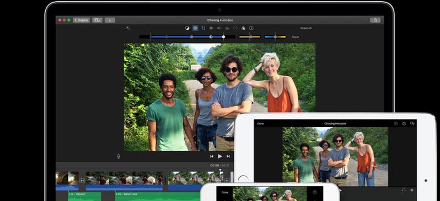Tap the undo arrow on the iPad
The image size is (440, 201).
[404, 191]
